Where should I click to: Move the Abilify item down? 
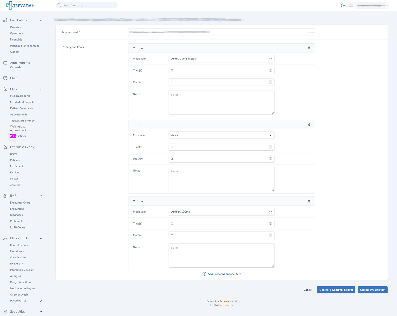click(142, 48)
